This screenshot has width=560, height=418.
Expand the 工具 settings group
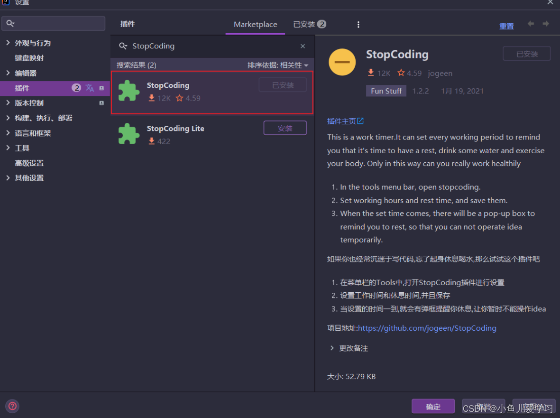pos(8,148)
